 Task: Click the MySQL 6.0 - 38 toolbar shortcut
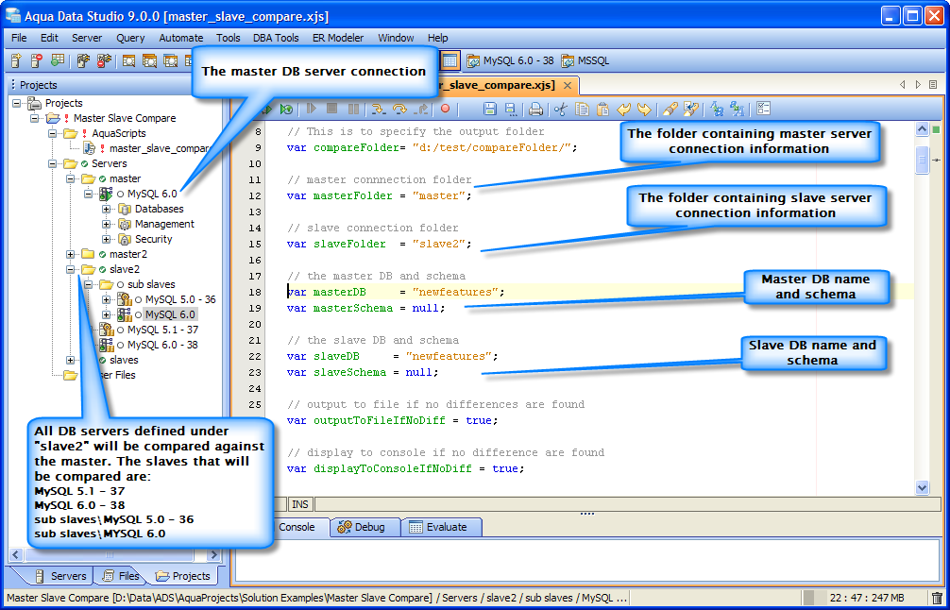[510, 60]
